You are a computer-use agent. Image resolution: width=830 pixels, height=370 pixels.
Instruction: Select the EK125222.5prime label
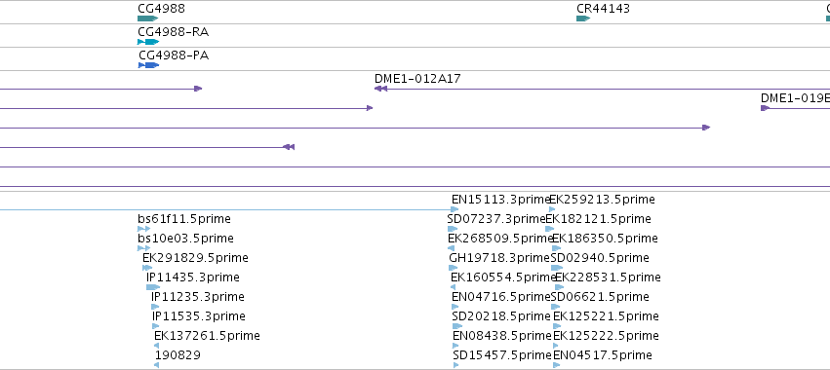606,336
